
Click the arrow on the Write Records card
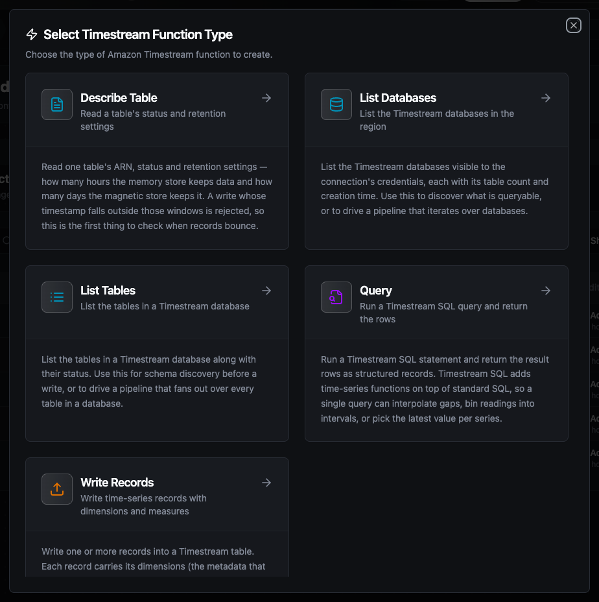[x=266, y=483]
